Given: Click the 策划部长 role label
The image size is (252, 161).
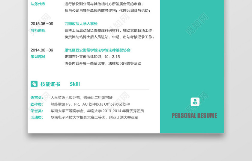Looking at the screenshot, I should pyautogui.click(x=38, y=57).
